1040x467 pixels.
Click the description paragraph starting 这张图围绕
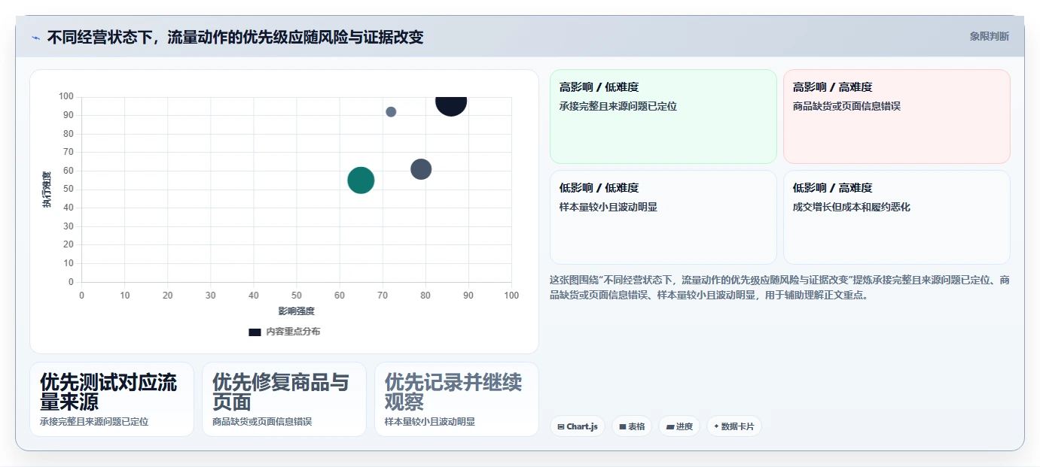click(779, 287)
